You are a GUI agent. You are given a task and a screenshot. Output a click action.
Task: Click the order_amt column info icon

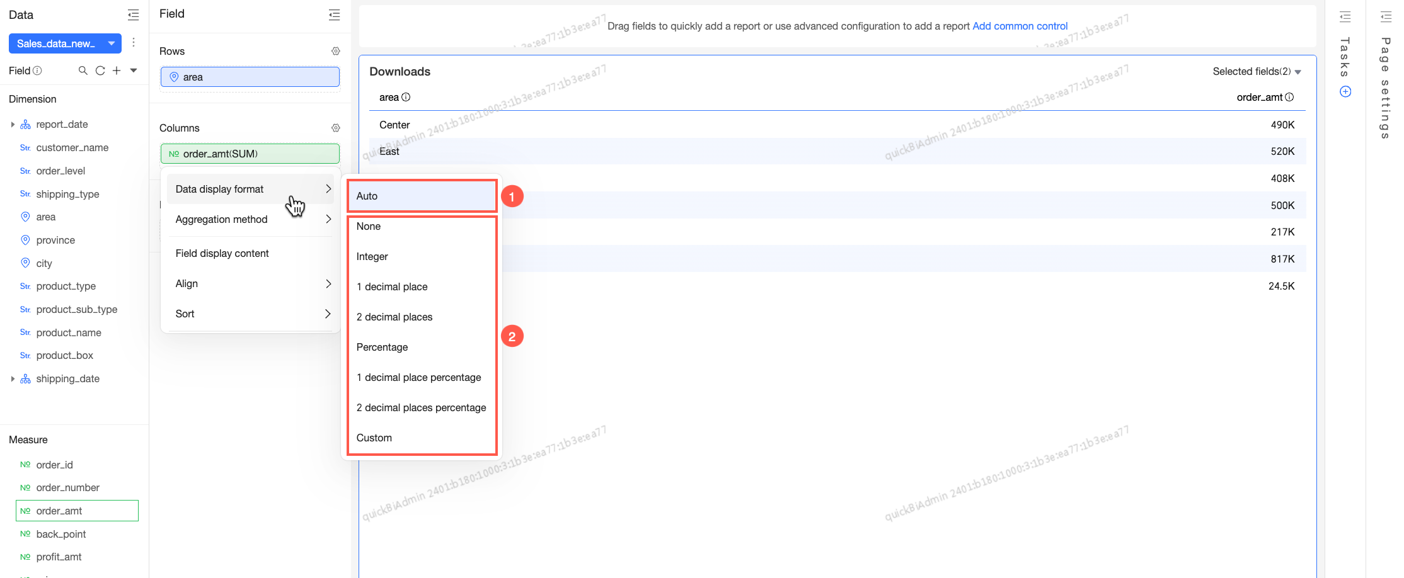(1289, 97)
